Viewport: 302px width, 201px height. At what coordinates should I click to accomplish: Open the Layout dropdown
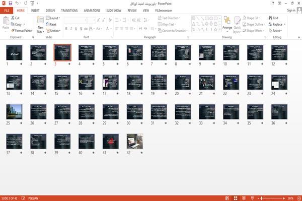53,18
